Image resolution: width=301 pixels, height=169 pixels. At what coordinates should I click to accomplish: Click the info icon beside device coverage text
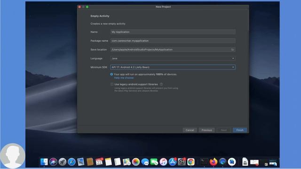point(111,74)
